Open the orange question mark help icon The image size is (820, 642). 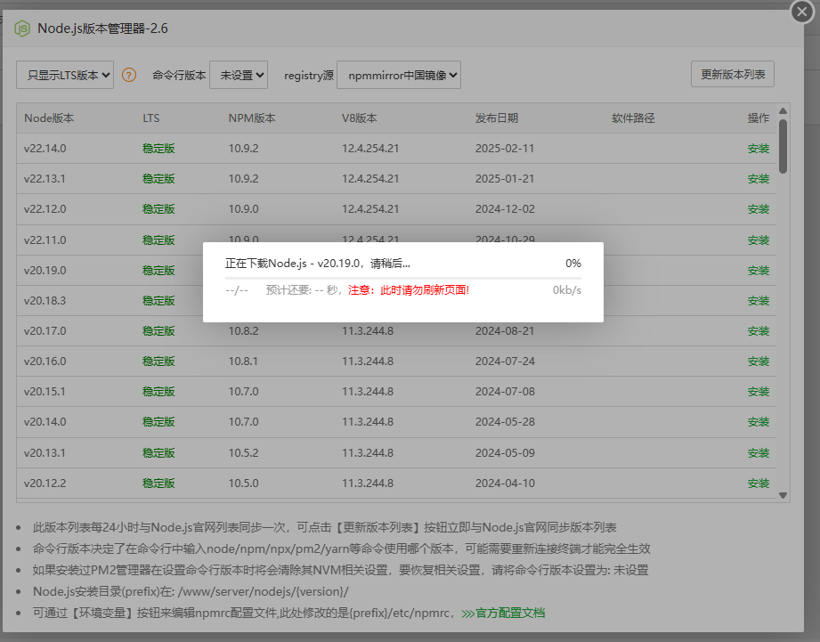(128, 75)
